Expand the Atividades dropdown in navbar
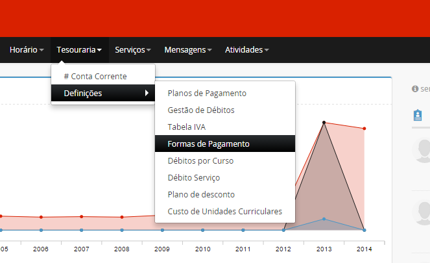This screenshot has height=263, width=430. (x=246, y=49)
